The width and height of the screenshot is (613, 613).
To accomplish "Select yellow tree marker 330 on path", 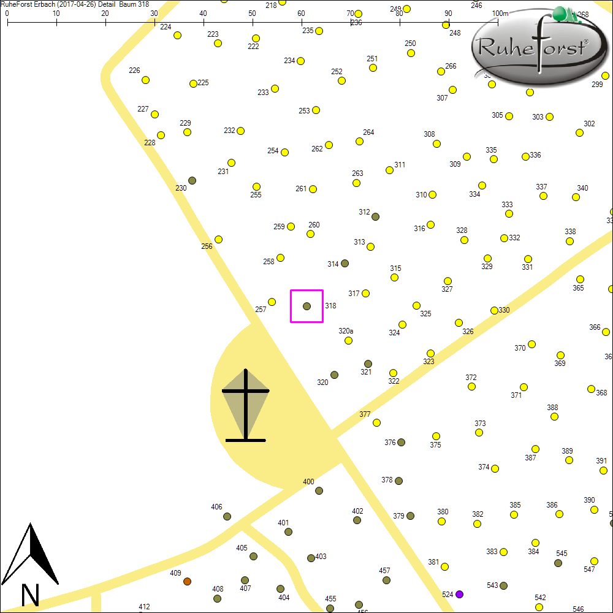I will (x=494, y=310).
